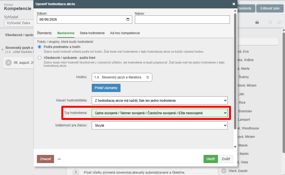Click the Kompetencie view title

point(18,8)
